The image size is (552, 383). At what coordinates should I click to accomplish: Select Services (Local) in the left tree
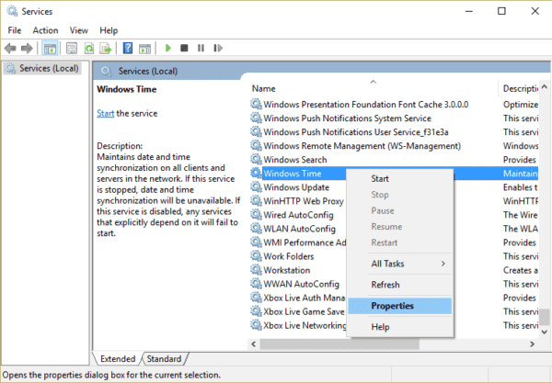click(x=48, y=69)
